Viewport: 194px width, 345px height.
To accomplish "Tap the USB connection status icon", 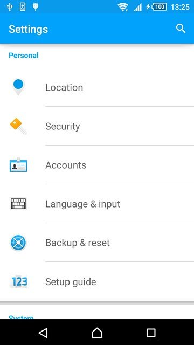I will point(9,7).
